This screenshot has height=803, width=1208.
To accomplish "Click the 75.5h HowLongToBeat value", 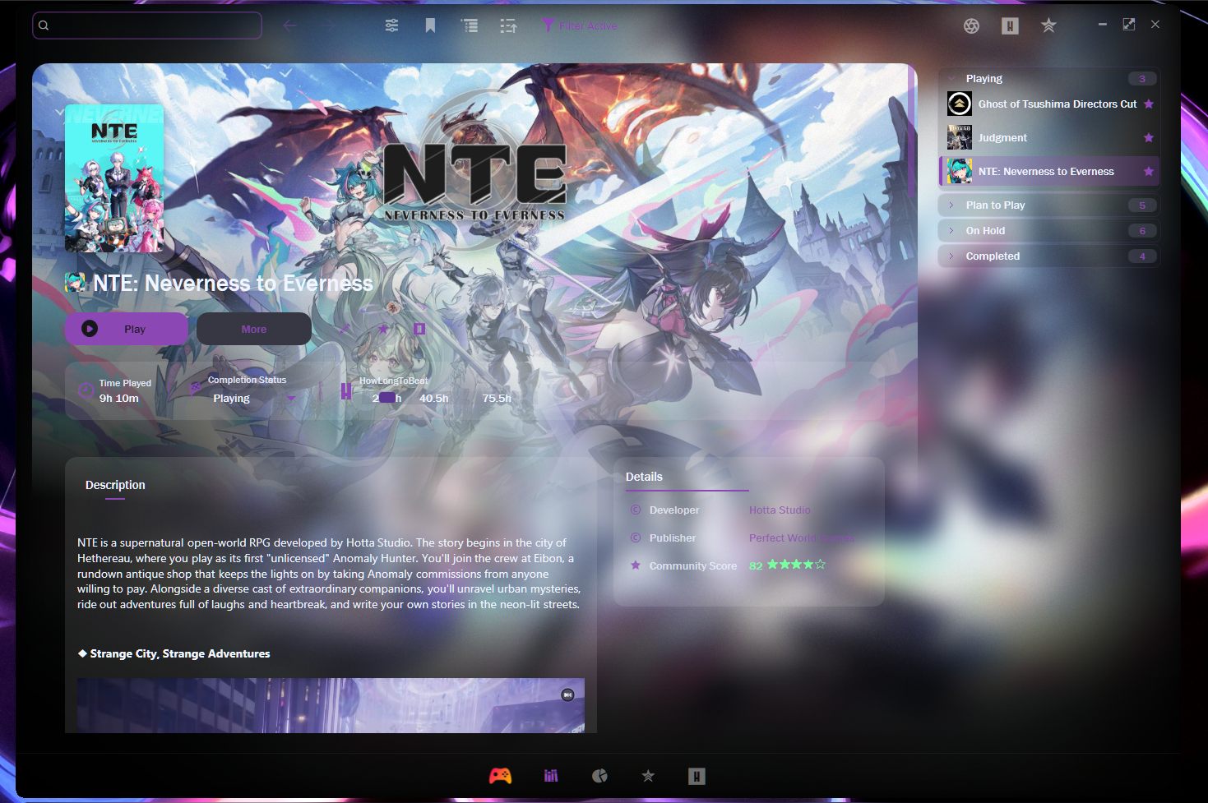I will click(x=497, y=398).
